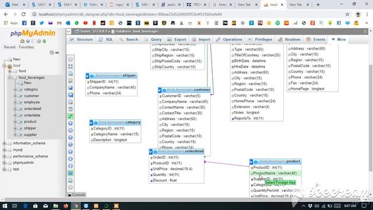Click the designer vertical scrollbar
The image size is (373, 210).
coord(371,117)
